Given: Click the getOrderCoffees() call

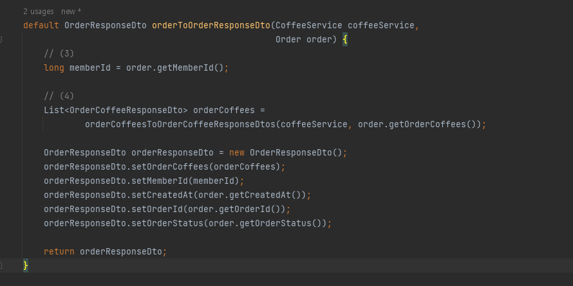Looking at the screenshot, I should (432, 125).
